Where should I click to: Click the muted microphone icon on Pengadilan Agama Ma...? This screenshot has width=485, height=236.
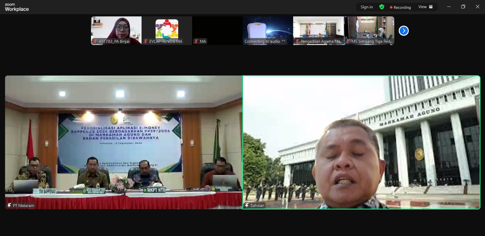298,41
